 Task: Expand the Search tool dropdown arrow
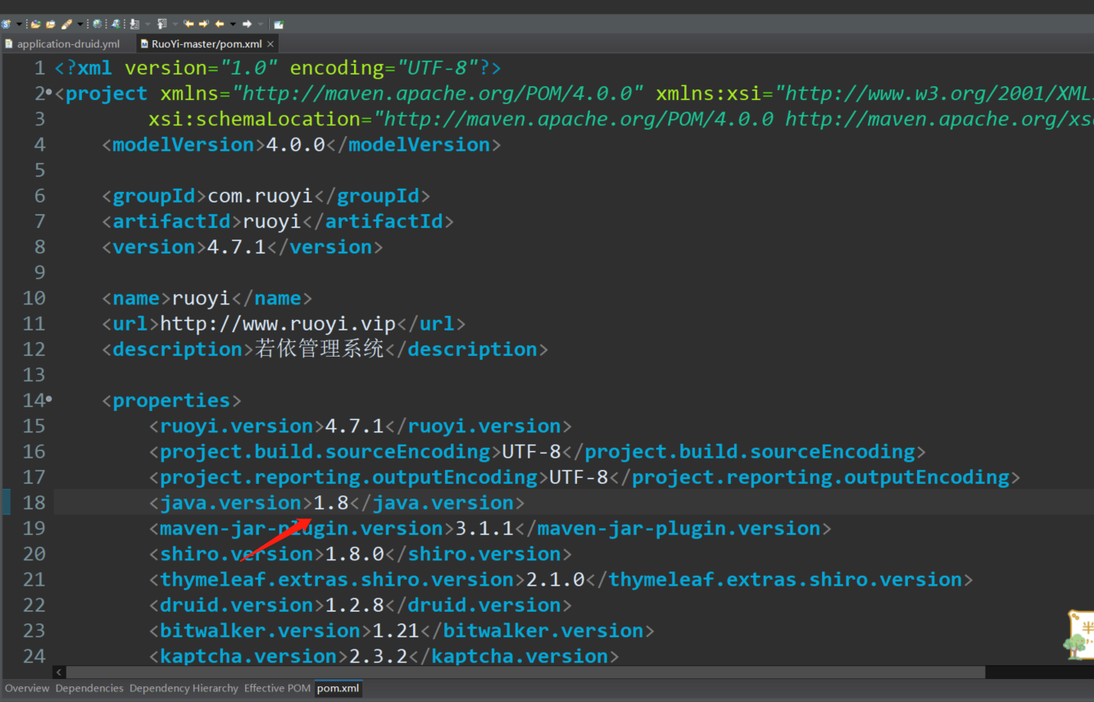coord(79,25)
